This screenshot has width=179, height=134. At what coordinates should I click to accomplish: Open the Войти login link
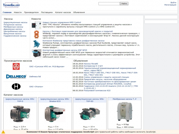pos(173,2)
